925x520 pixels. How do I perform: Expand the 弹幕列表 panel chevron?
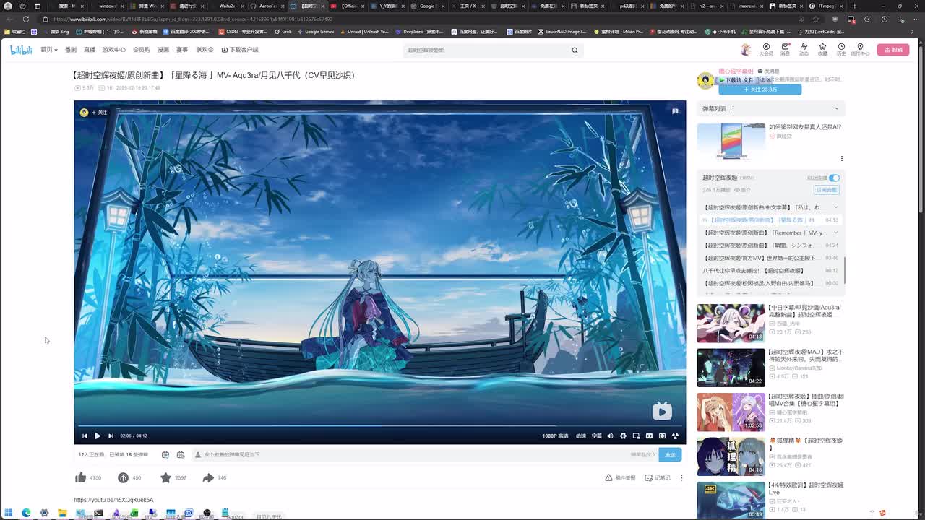pyautogui.click(x=837, y=109)
